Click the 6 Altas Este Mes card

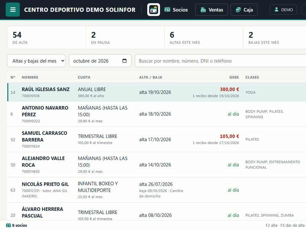point(204,38)
